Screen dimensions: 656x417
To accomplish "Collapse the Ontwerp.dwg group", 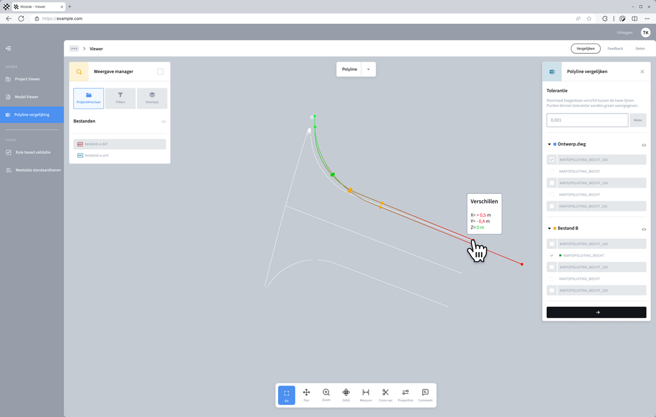I will point(549,144).
